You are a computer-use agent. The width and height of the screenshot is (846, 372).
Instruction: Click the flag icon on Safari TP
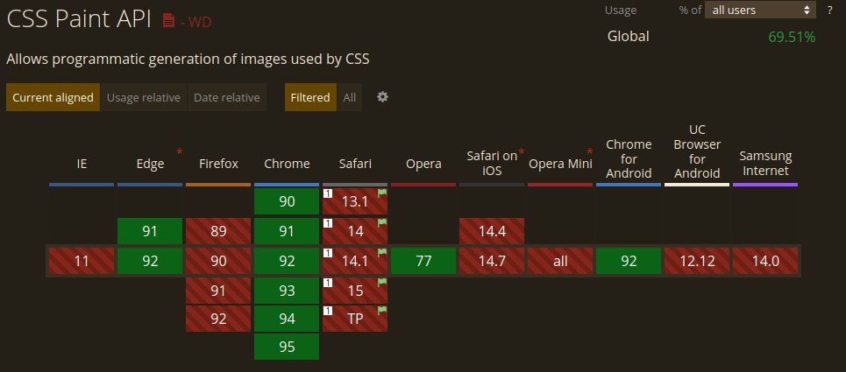coord(382,311)
